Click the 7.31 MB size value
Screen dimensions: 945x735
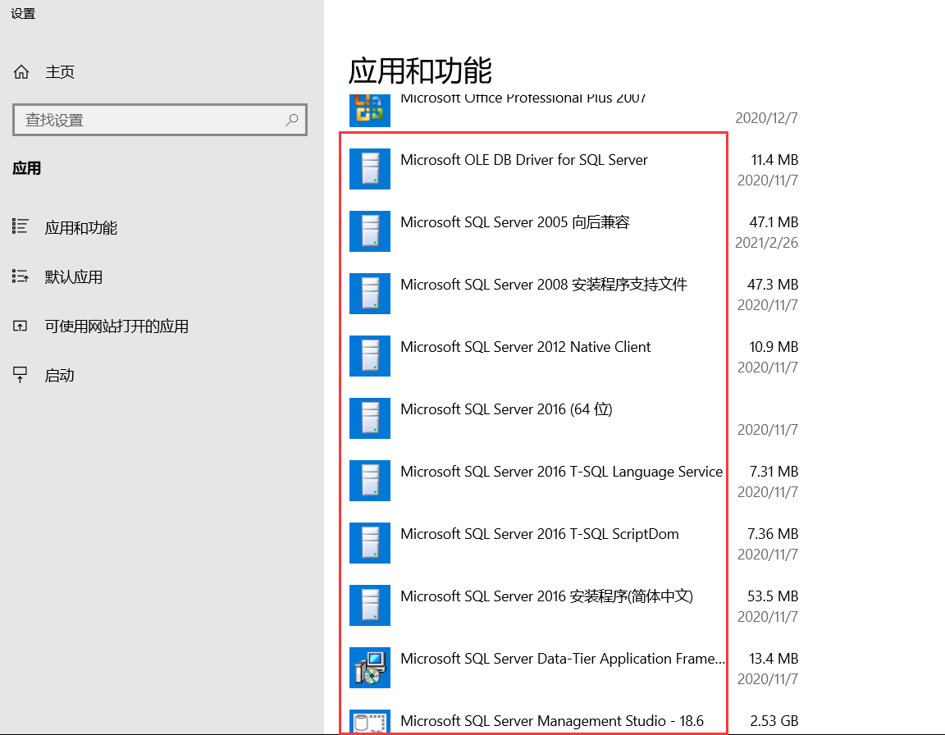(x=774, y=472)
